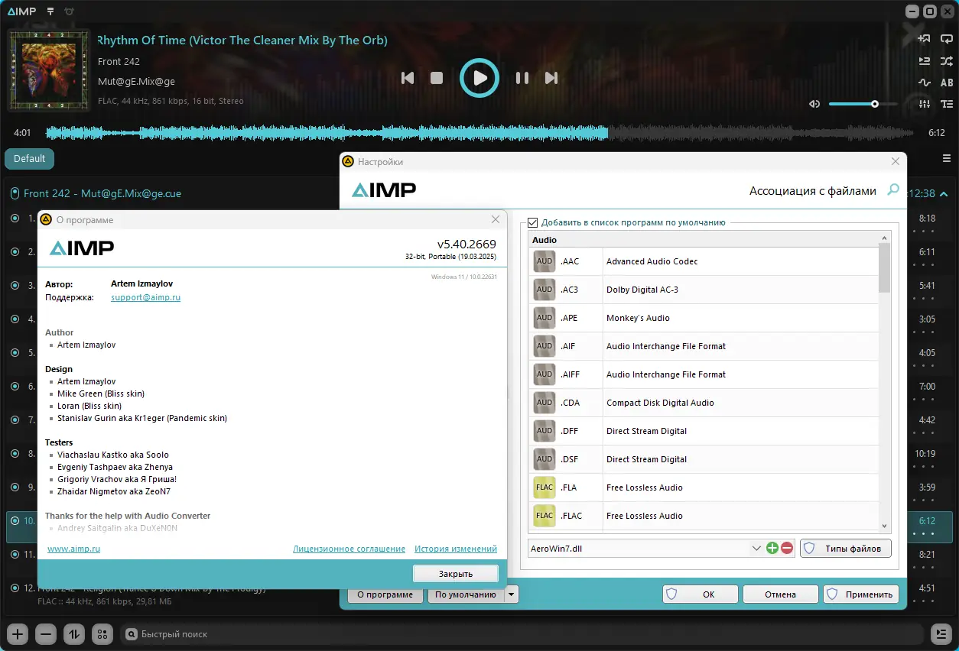Click the 'О программе' button in settings
The image size is (959, 651).
coord(385,594)
